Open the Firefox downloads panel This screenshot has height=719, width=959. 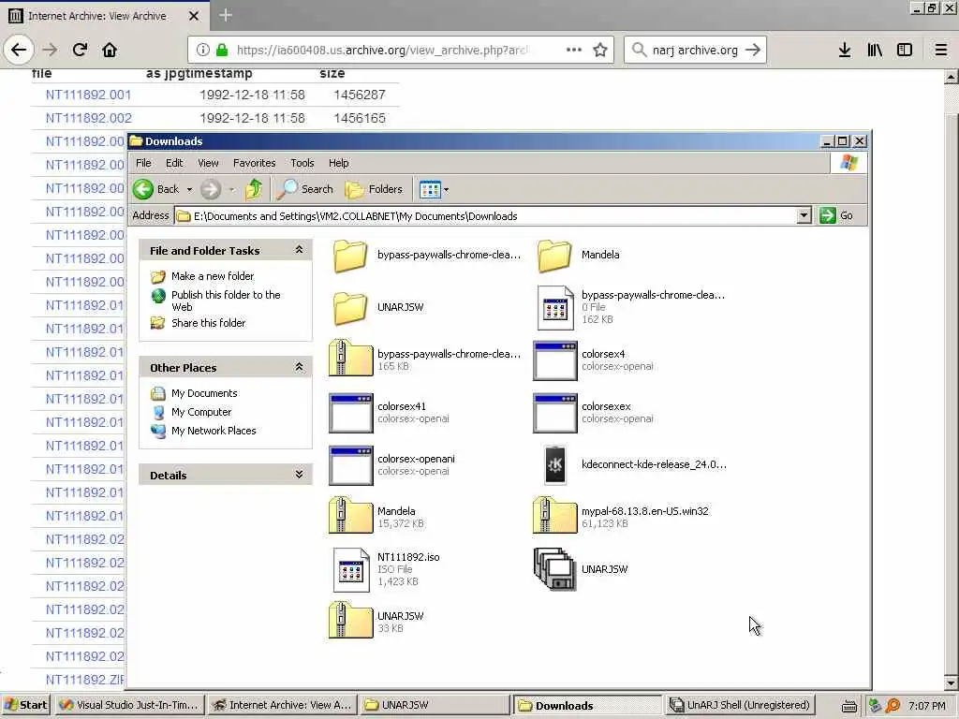click(x=845, y=50)
